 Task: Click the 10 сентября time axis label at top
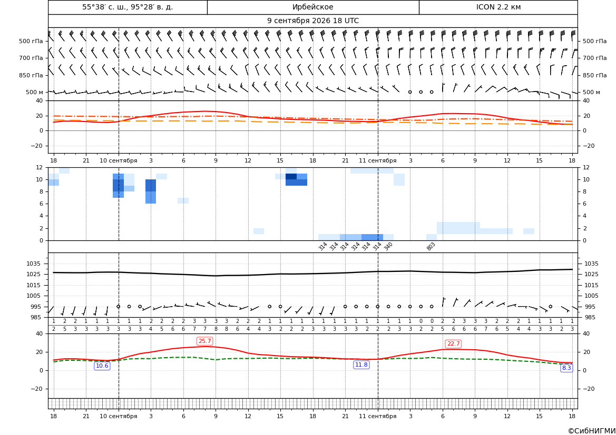coord(118,160)
